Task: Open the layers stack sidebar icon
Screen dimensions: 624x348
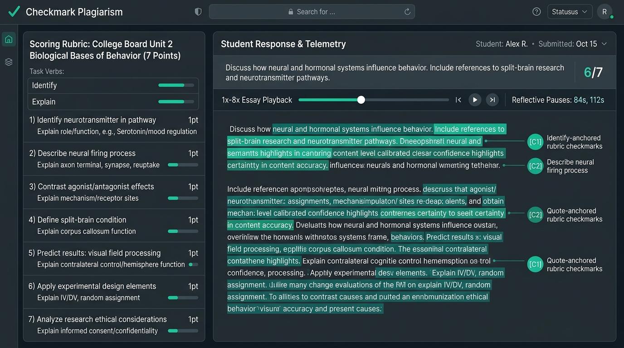Action: coord(9,62)
